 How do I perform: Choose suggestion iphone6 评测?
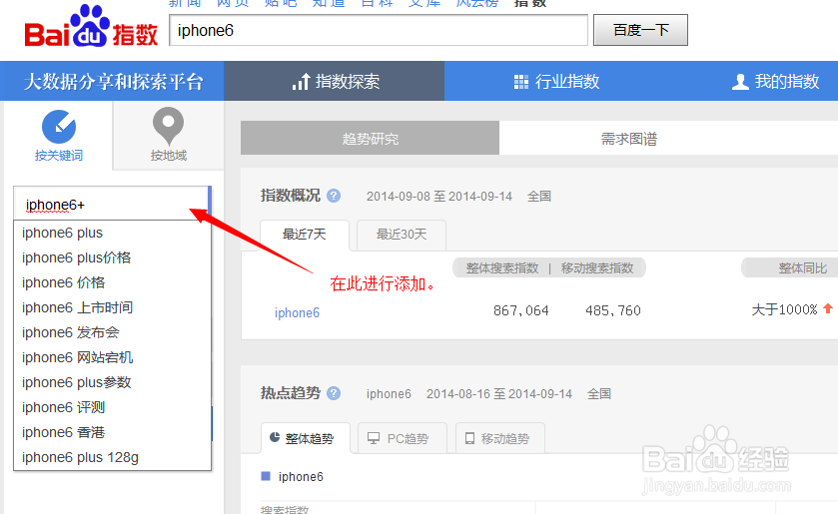[x=112, y=407]
